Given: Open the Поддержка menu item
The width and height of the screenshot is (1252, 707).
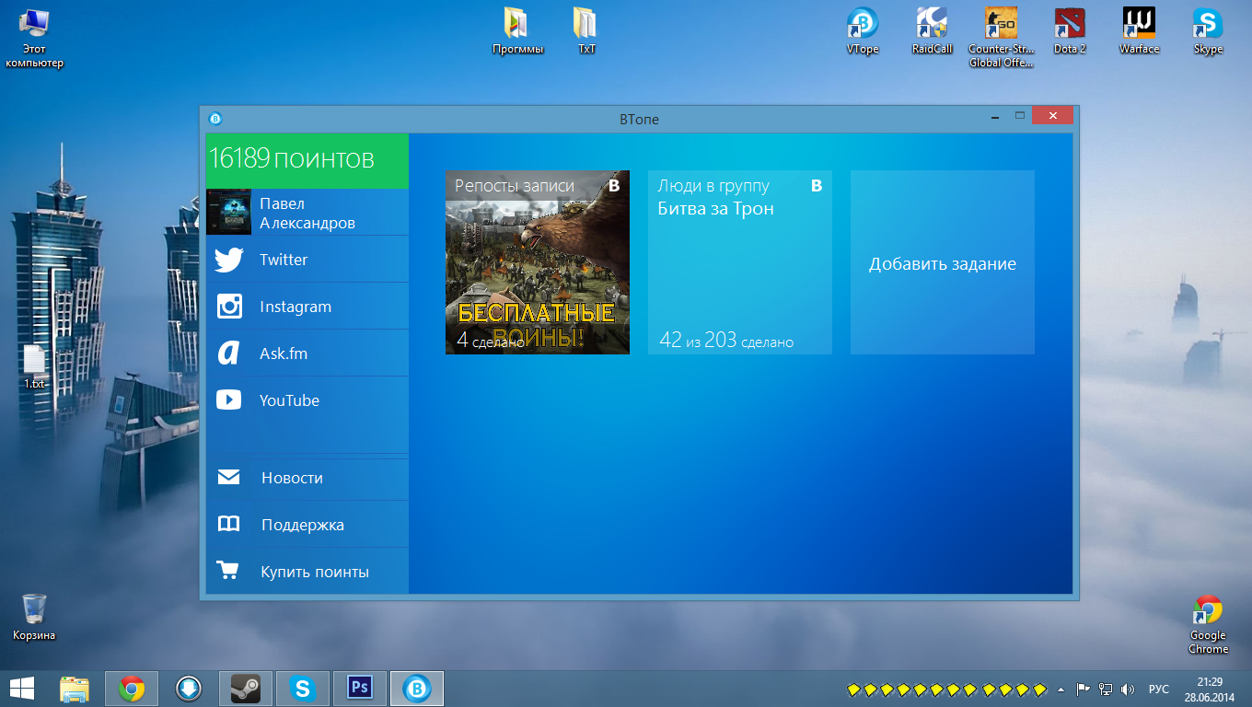Looking at the screenshot, I should (303, 525).
